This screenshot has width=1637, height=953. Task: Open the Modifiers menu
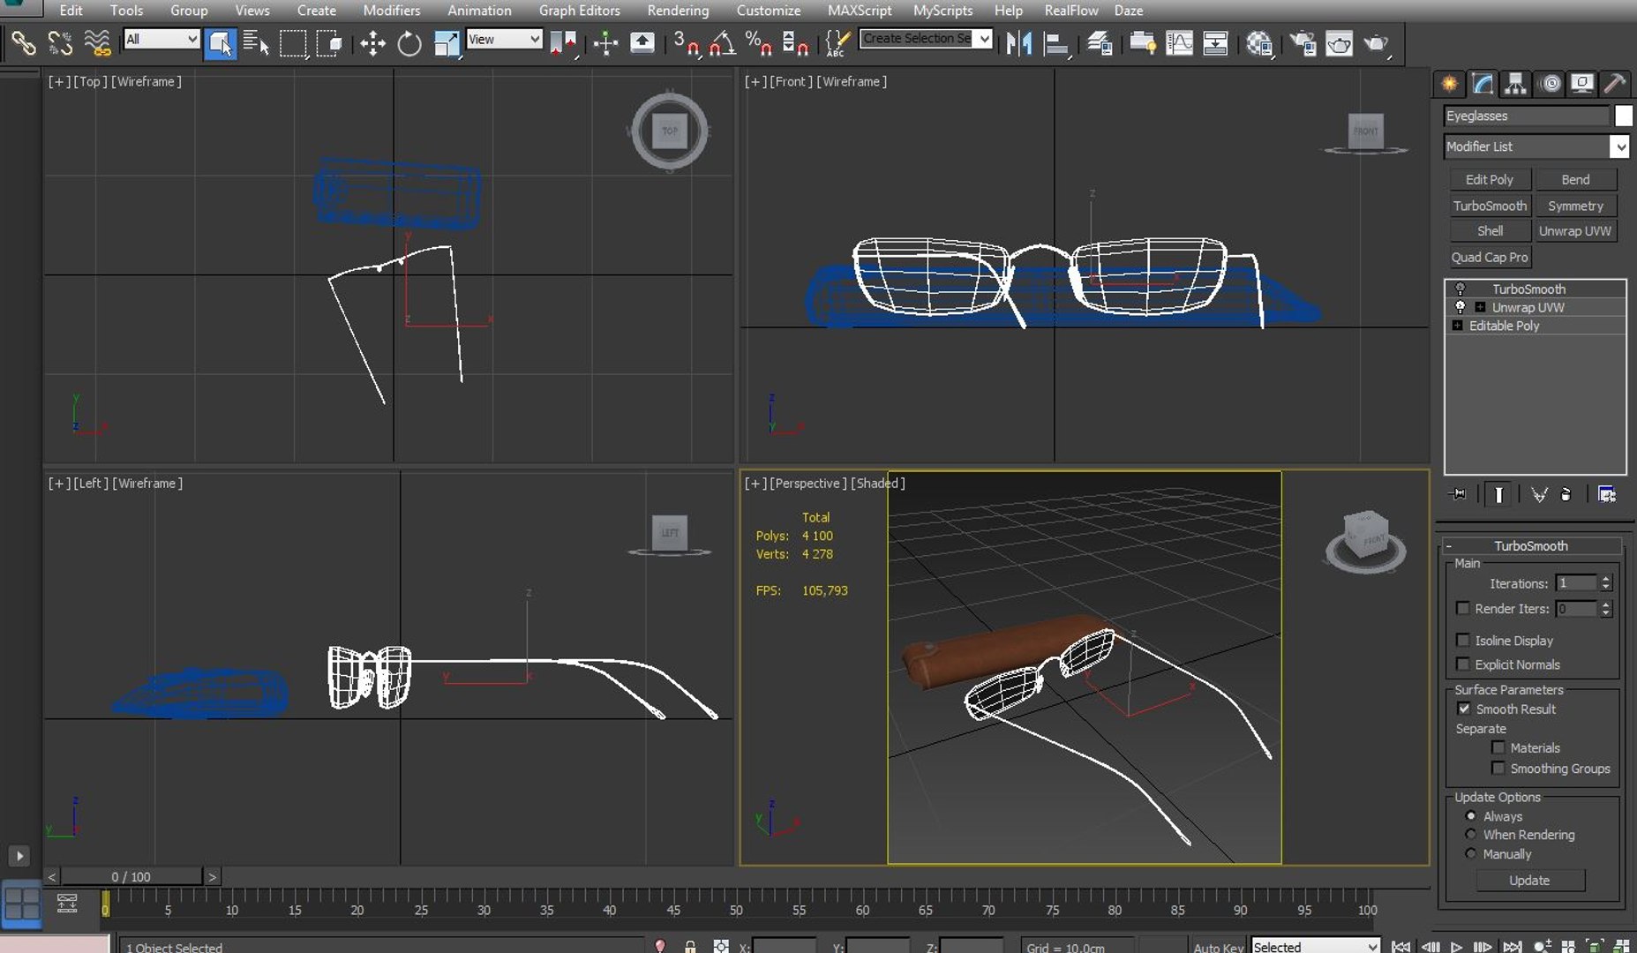391,11
